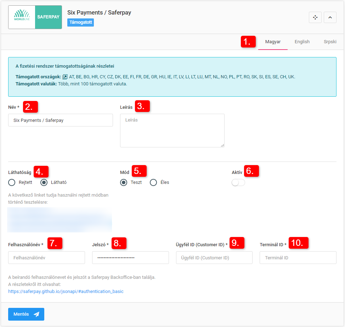The width and height of the screenshot is (345, 327).
Task: Switch to the English language tab
Action: coord(302,42)
